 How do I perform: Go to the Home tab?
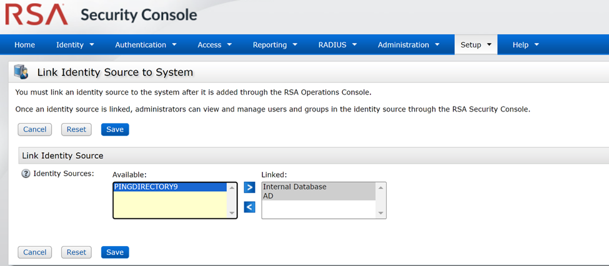pos(25,45)
